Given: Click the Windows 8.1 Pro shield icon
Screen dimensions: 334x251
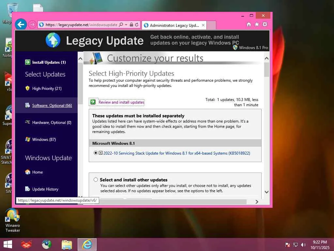Looking at the screenshot, I should tap(235, 47).
